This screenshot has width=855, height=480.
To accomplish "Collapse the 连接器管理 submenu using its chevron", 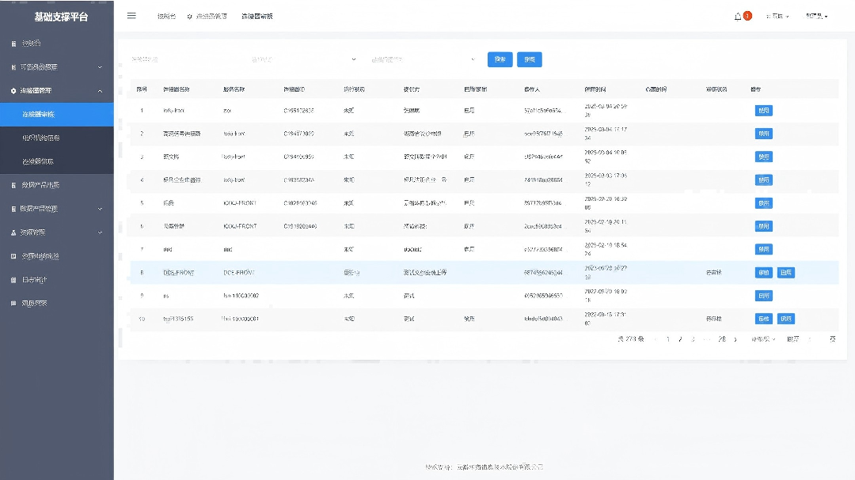I will pos(100,91).
